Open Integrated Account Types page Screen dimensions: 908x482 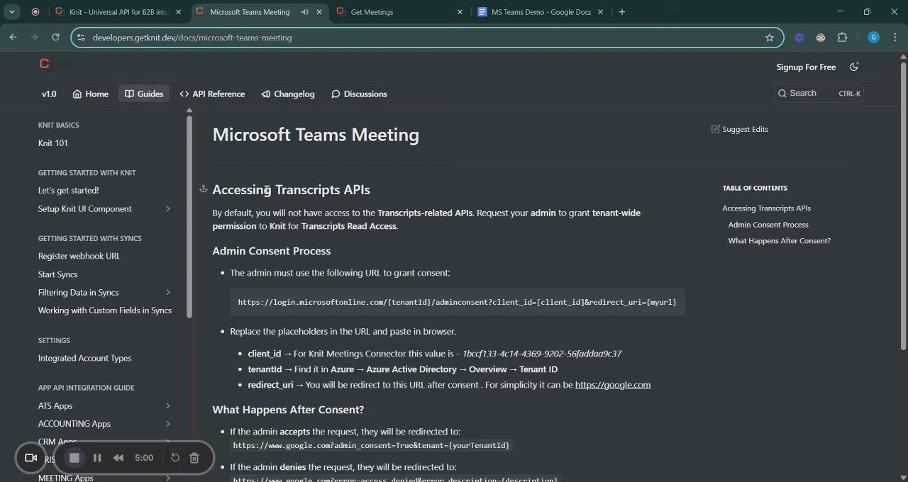pyautogui.click(x=85, y=358)
